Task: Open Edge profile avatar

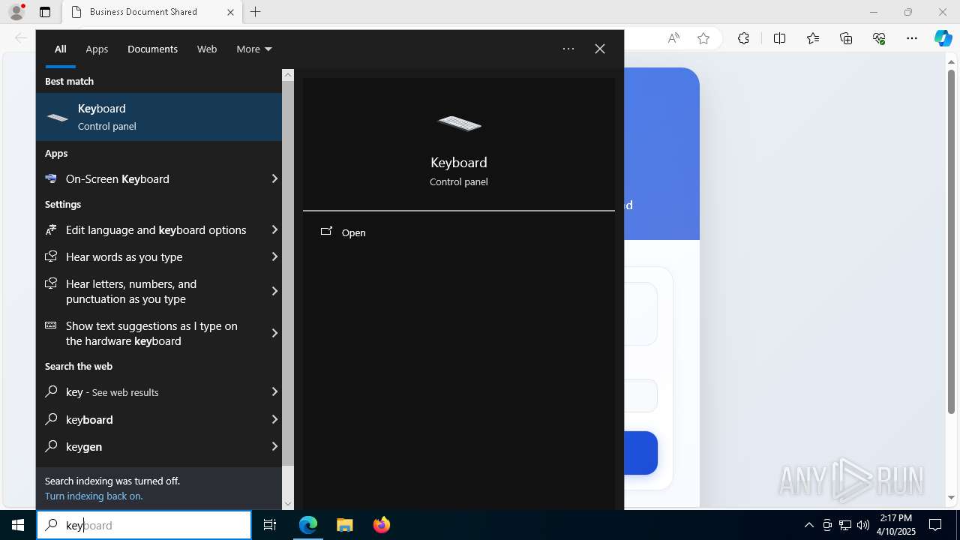Action: 16,12
